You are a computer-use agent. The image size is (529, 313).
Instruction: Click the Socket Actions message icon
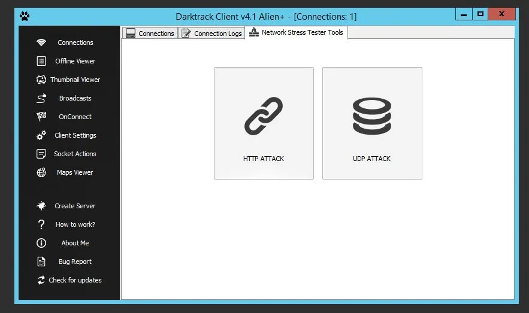pos(41,154)
